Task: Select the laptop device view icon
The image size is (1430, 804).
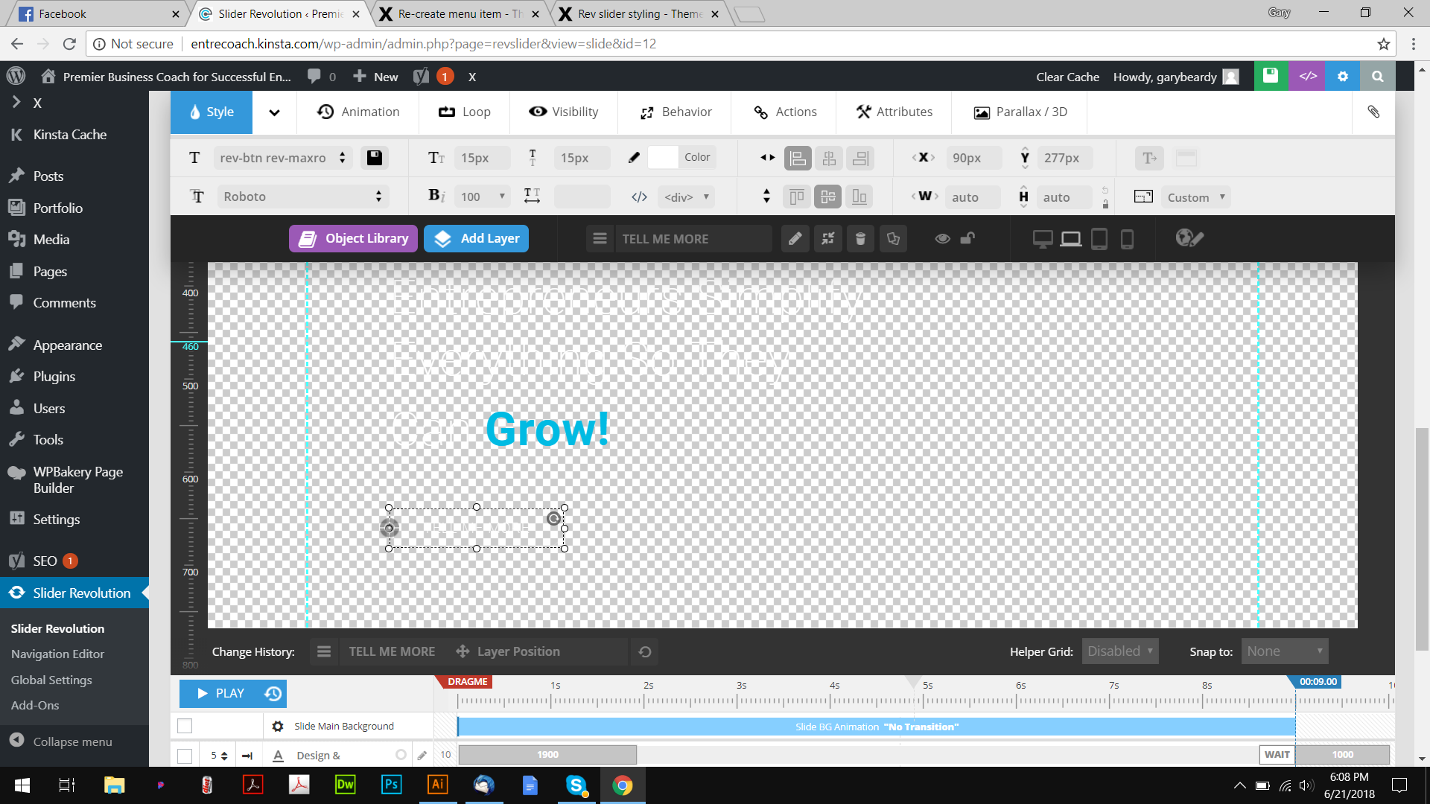Action: click(x=1071, y=239)
